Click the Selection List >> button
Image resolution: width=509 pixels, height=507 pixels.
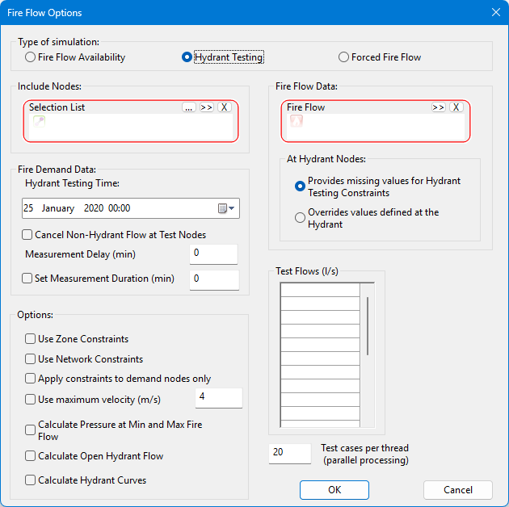(x=206, y=107)
